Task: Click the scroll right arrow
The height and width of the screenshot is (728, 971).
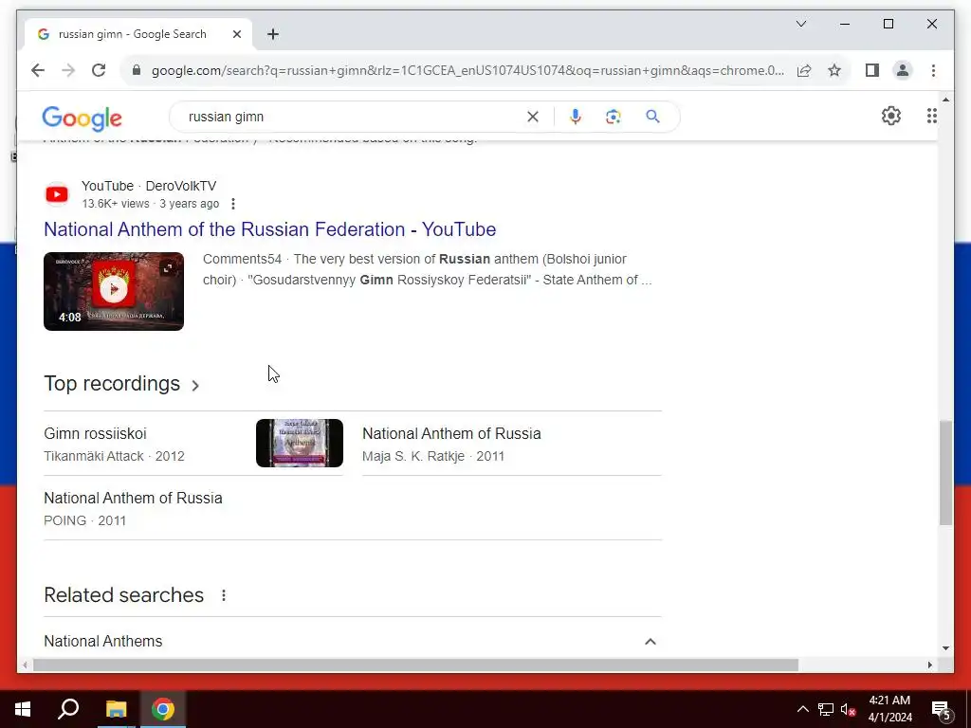Action: coord(929,664)
